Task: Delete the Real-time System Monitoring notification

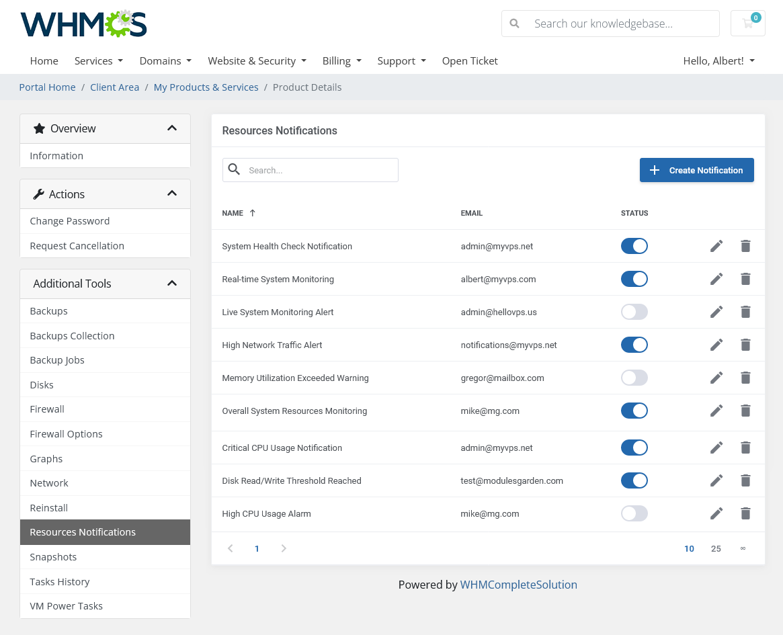Action: click(x=745, y=279)
